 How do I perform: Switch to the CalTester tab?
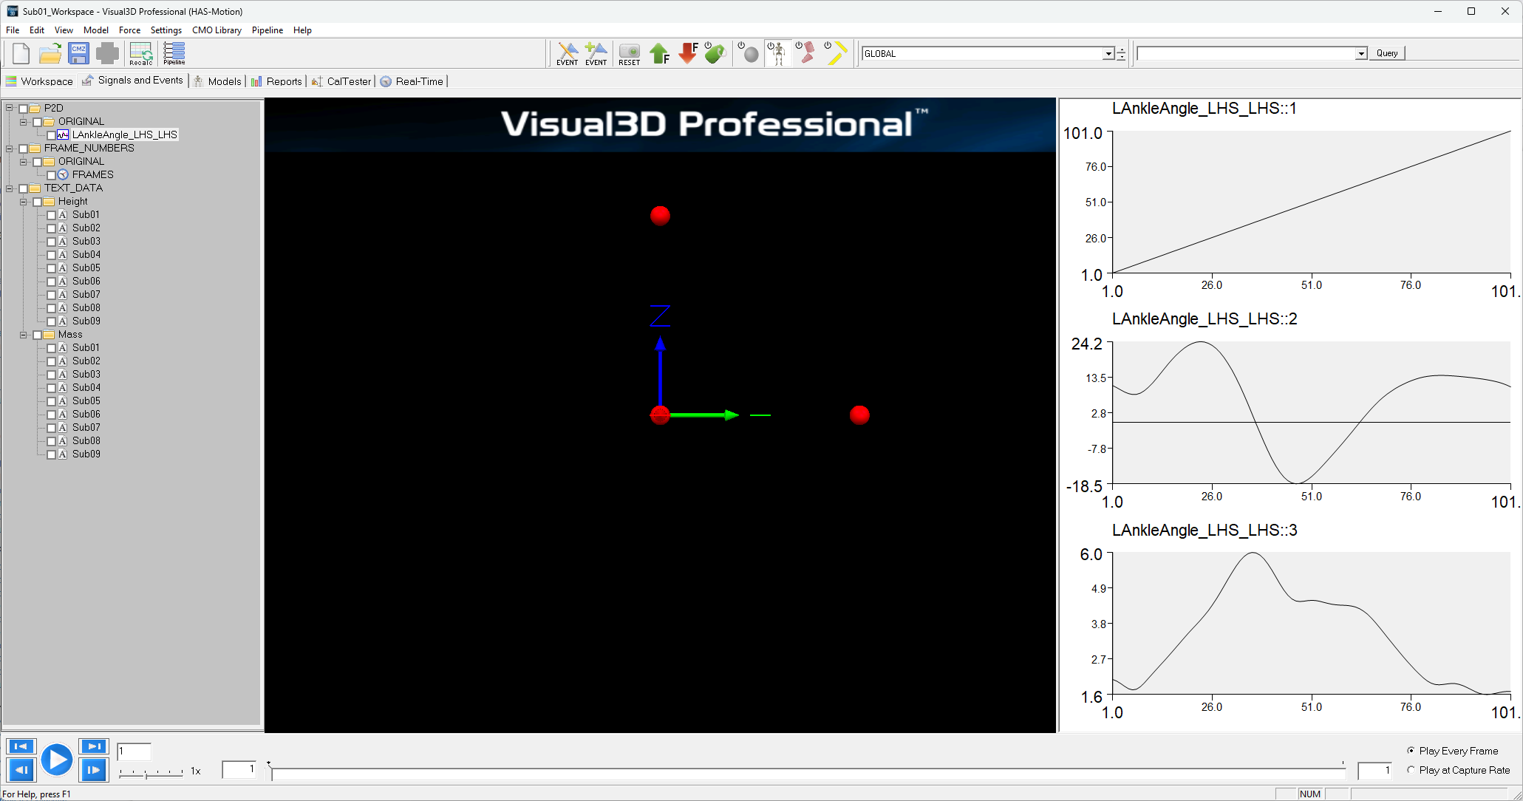[341, 81]
